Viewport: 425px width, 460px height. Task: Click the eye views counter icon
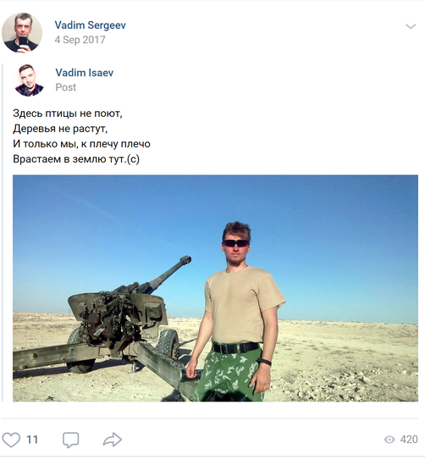tap(389, 440)
